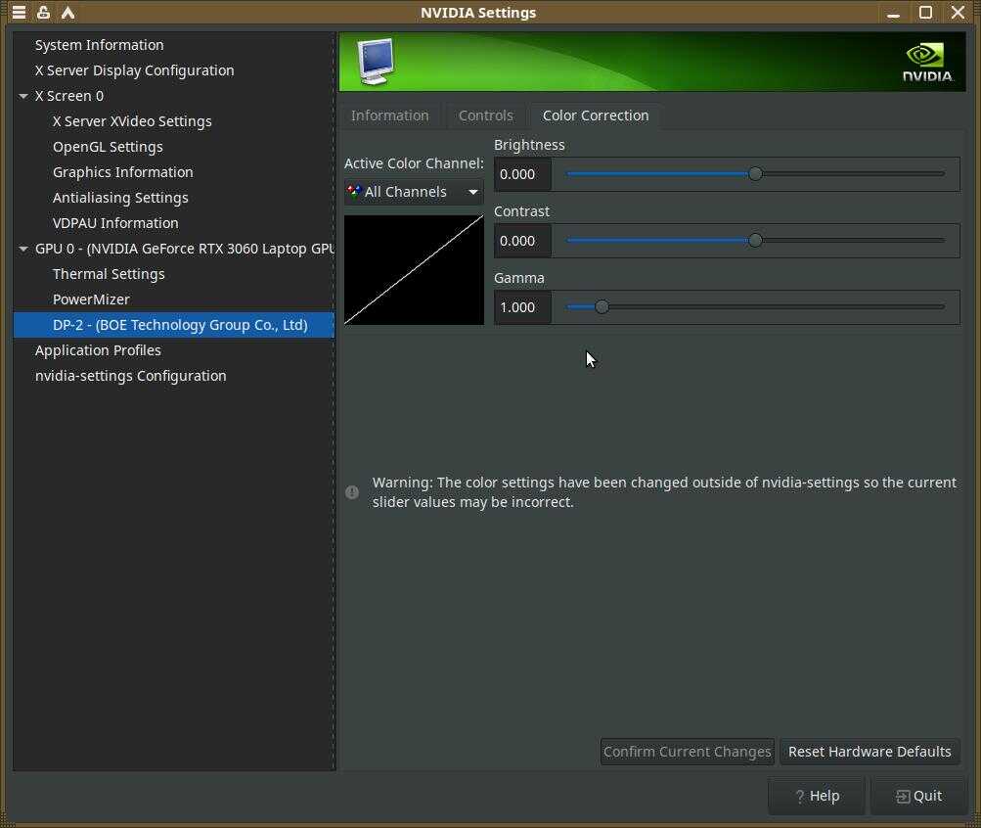Click the Brightness value field
This screenshot has height=828, width=981.
pos(522,174)
